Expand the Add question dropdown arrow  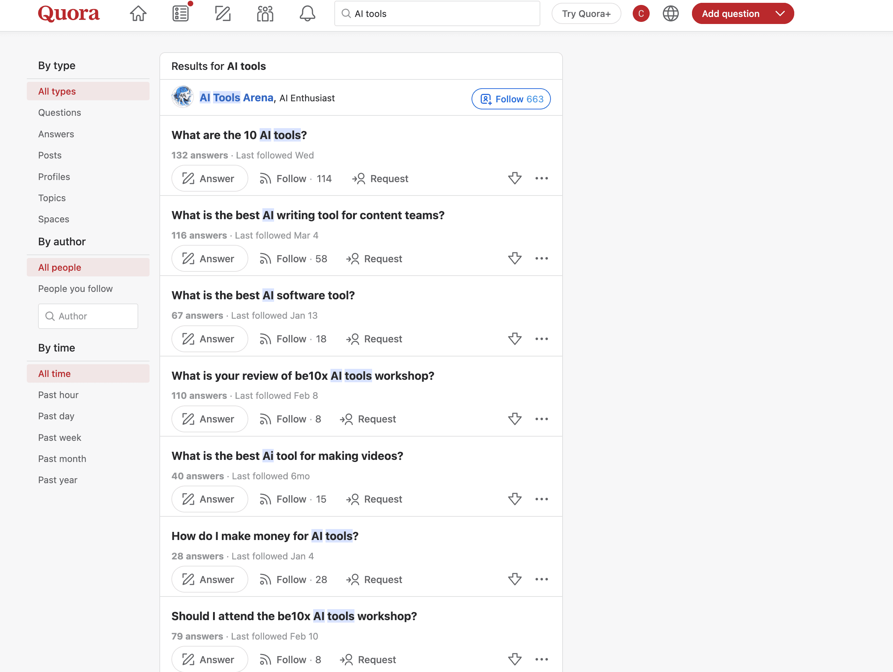coord(780,14)
